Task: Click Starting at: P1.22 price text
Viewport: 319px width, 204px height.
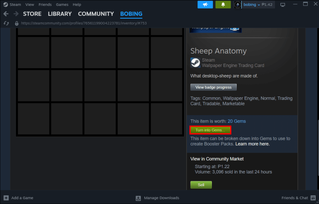Action: [212, 166]
